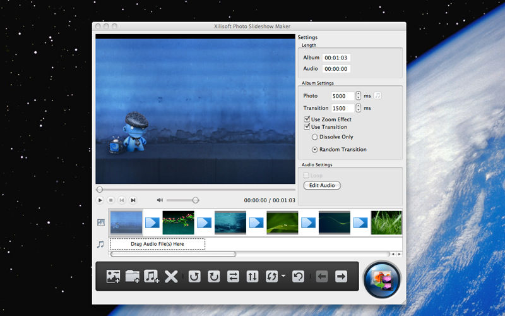Click the transition icon after underwater thumbnail
505x316 pixels.
coord(256,222)
